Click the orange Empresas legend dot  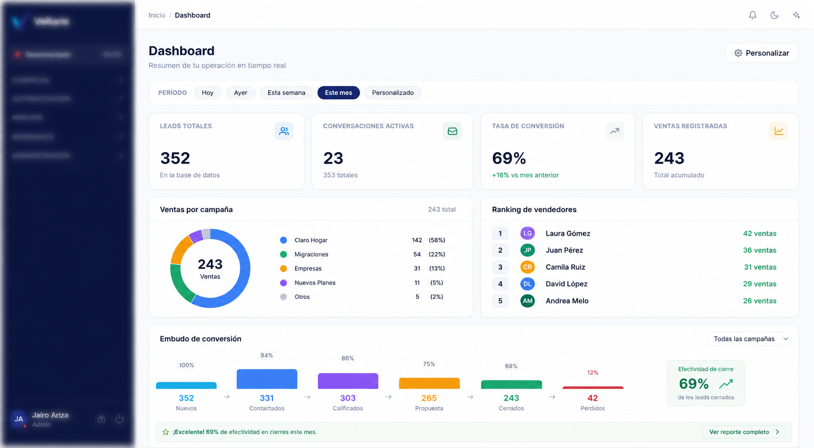click(x=283, y=269)
